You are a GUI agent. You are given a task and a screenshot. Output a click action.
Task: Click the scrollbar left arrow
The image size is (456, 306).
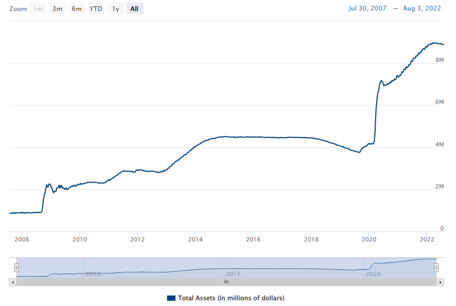pos(13,282)
